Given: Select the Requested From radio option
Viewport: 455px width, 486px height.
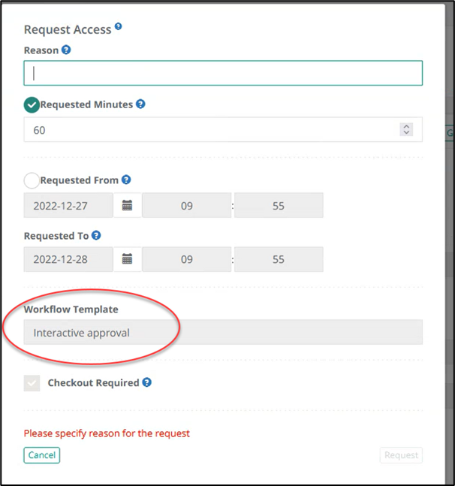Looking at the screenshot, I should click(32, 180).
